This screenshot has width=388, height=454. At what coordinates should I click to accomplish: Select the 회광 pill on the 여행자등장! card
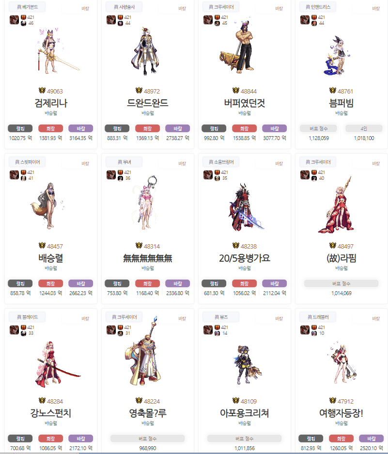point(341,438)
